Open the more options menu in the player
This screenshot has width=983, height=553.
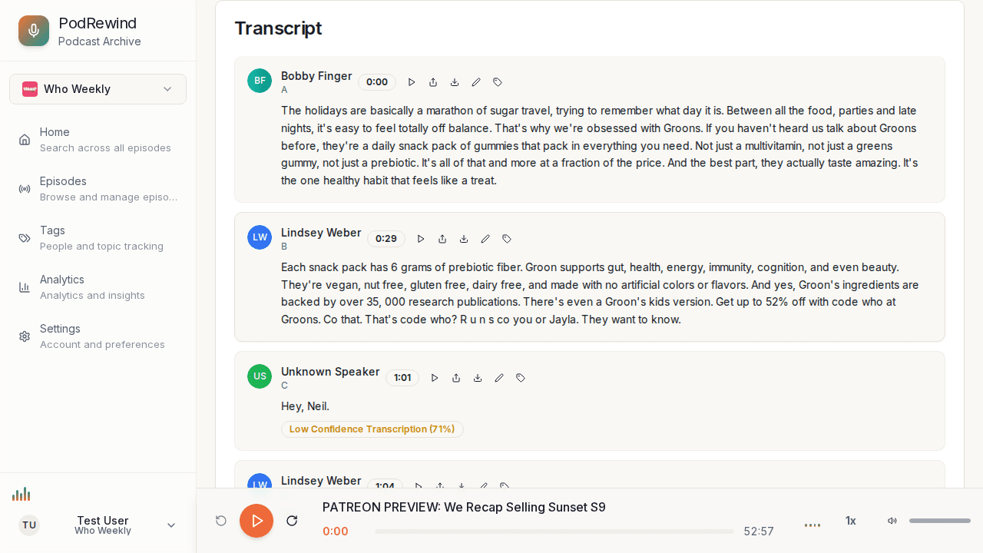[813, 525]
